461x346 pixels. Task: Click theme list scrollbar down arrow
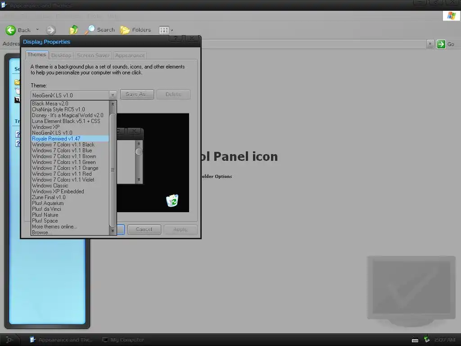113,231
